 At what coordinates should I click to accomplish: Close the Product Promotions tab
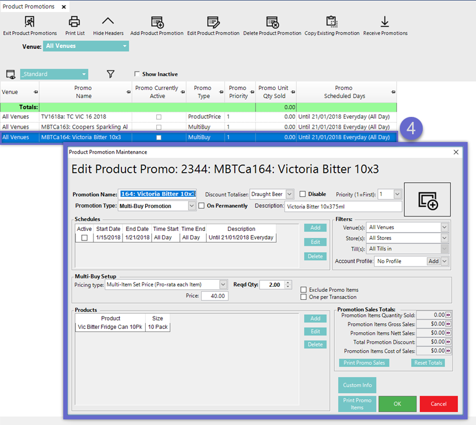[64, 7]
